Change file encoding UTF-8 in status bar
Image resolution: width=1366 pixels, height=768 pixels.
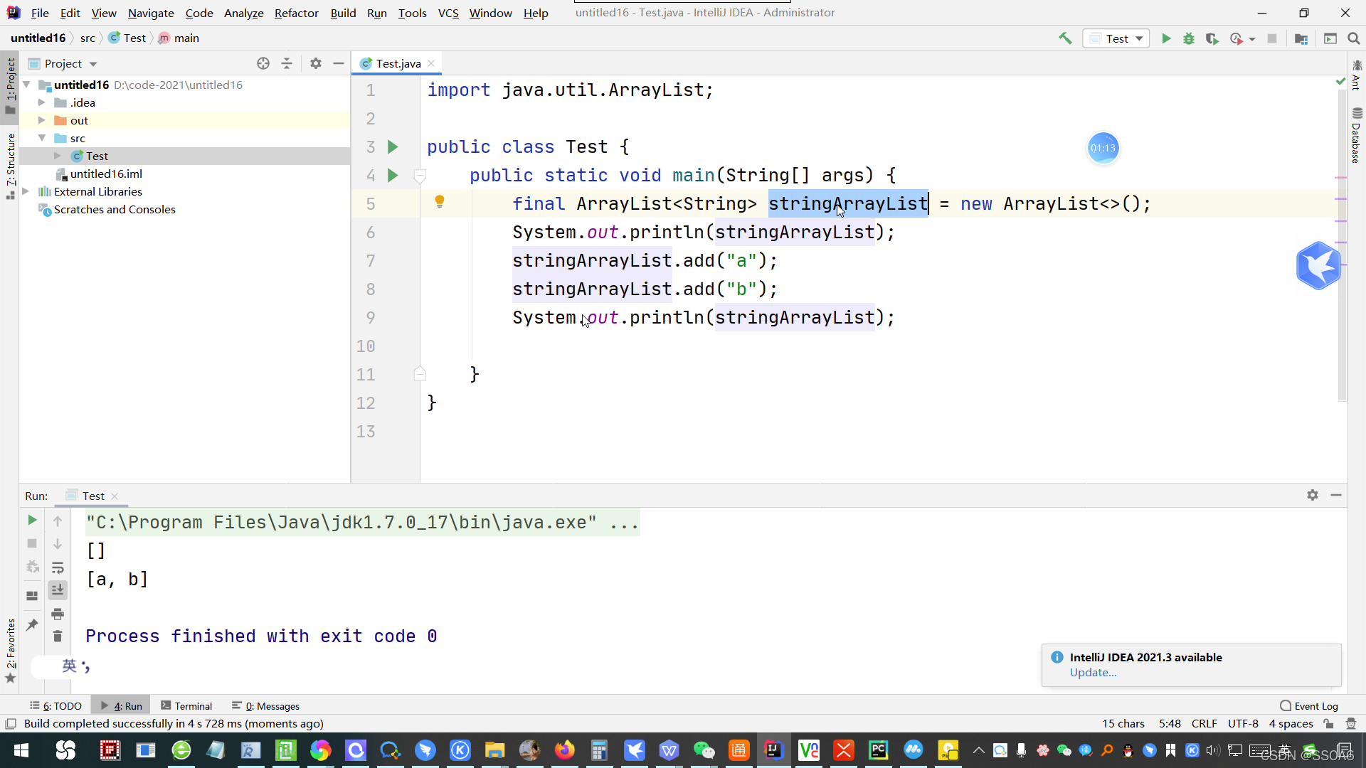coord(1243,724)
